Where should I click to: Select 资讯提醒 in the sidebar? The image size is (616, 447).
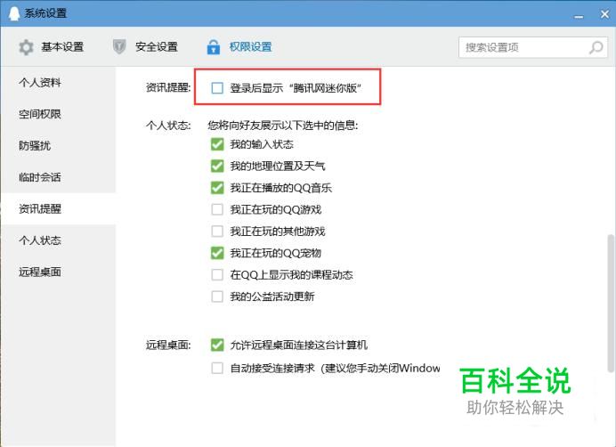(58, 208)
